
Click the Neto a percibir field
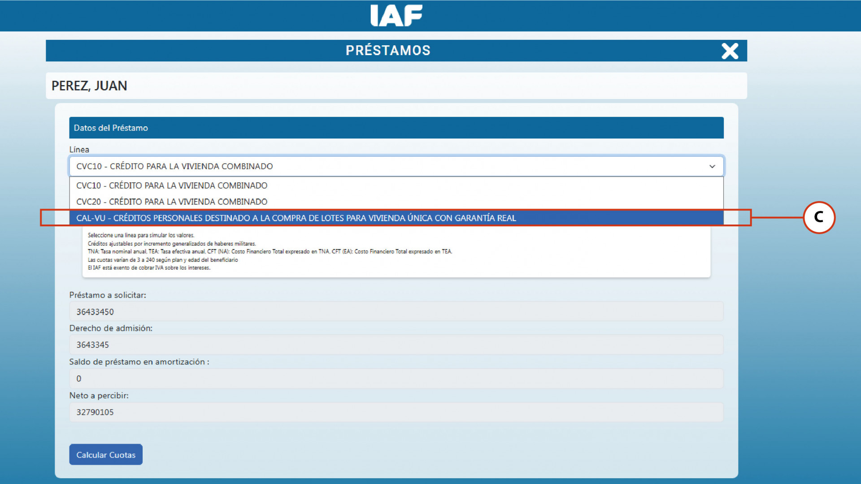(x=396, y=412)
